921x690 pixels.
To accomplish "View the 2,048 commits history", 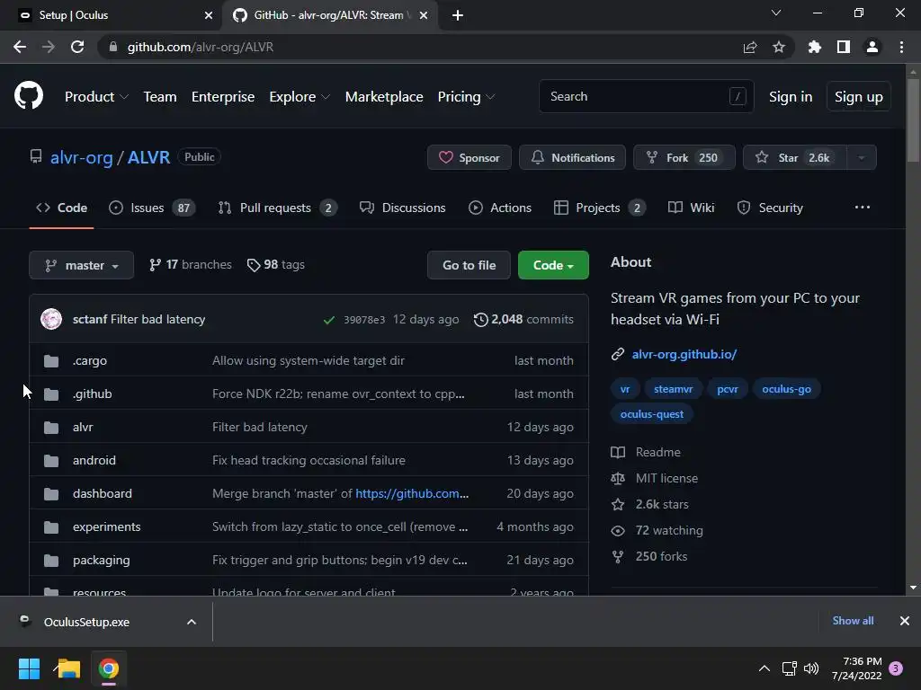I will (x=523, y=319).
